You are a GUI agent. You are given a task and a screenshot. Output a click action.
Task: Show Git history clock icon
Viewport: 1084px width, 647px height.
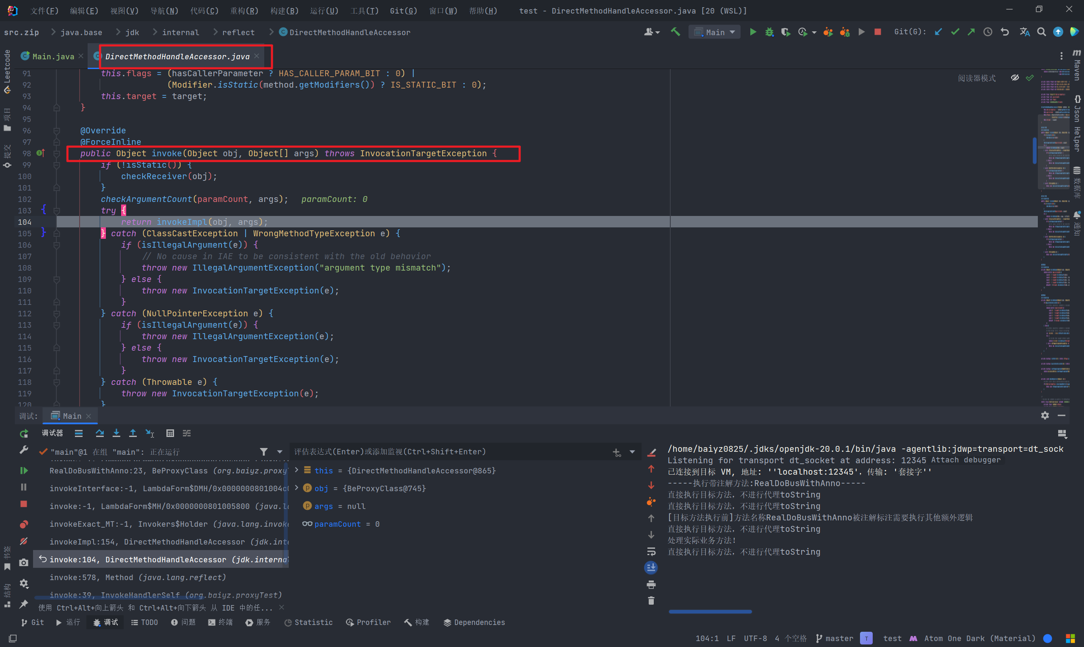[x=988, y=32]
